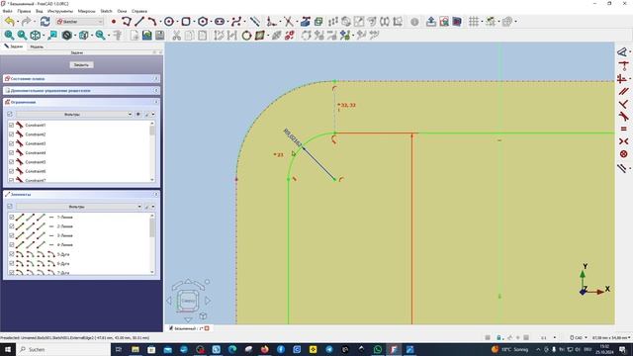The width and height of the screenshot is (633, 356).
Task: Select the rounded Rectangle tool
Action: 186,22
